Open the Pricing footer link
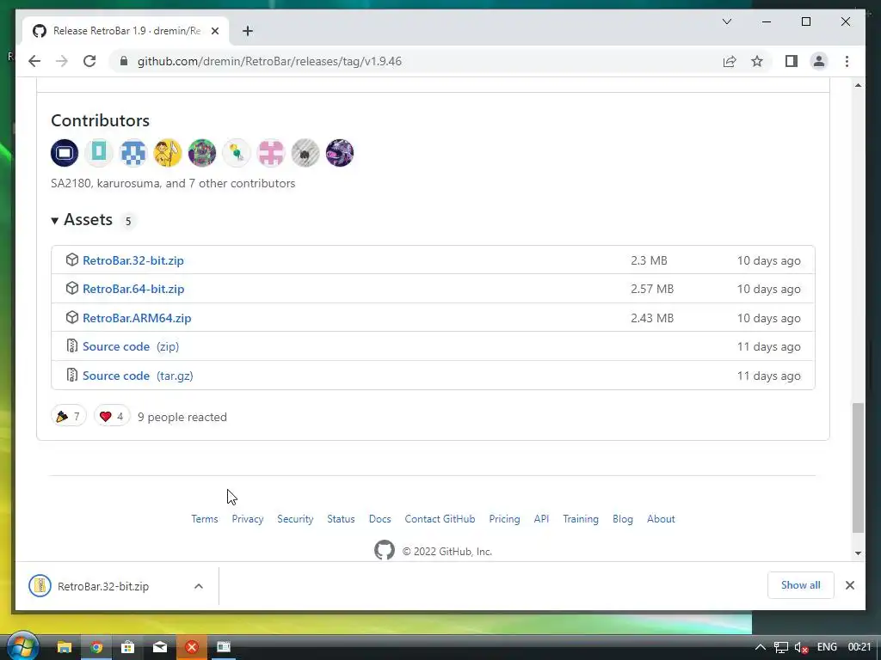Viewport: 881px width, 660px height. [x=504, y=519]
